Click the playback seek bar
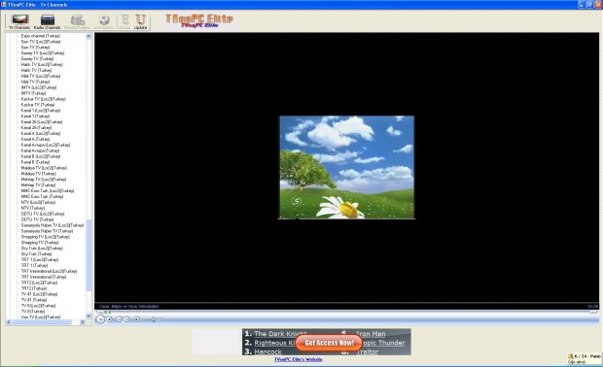 347,312
